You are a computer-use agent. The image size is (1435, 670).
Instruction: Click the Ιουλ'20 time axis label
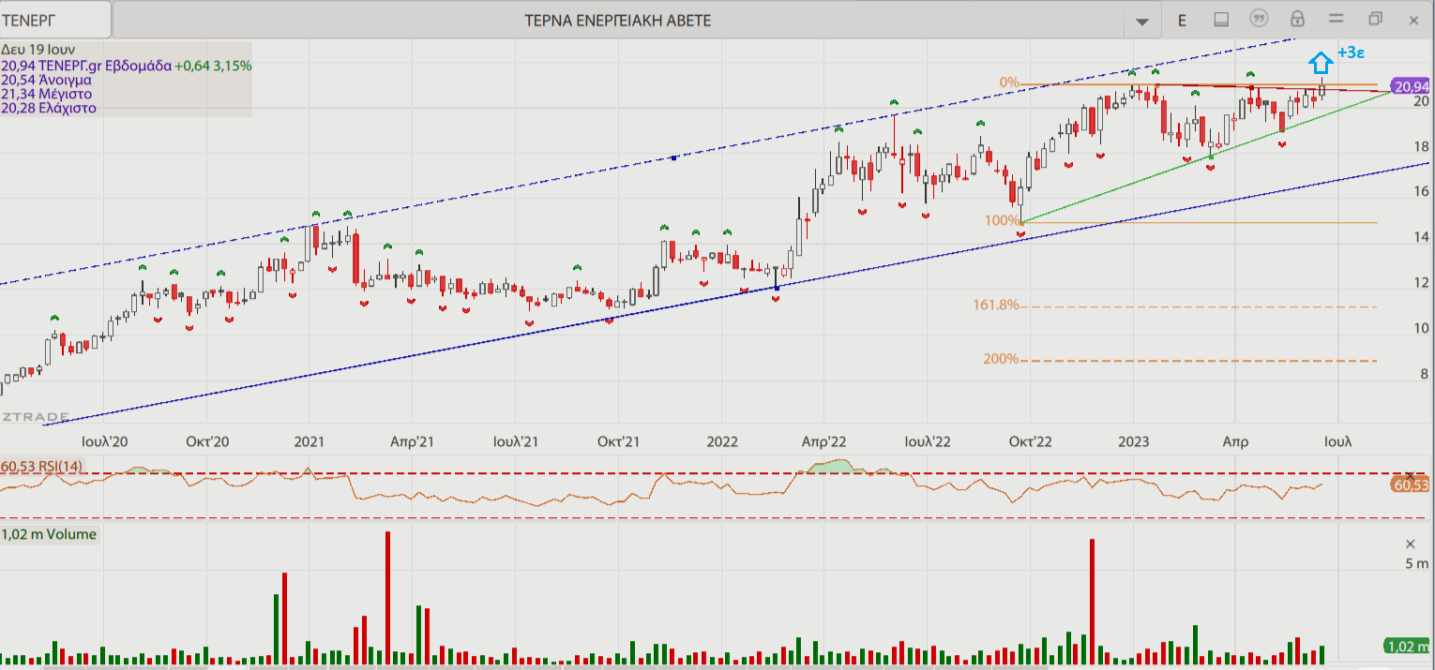[x=104, y=442]
